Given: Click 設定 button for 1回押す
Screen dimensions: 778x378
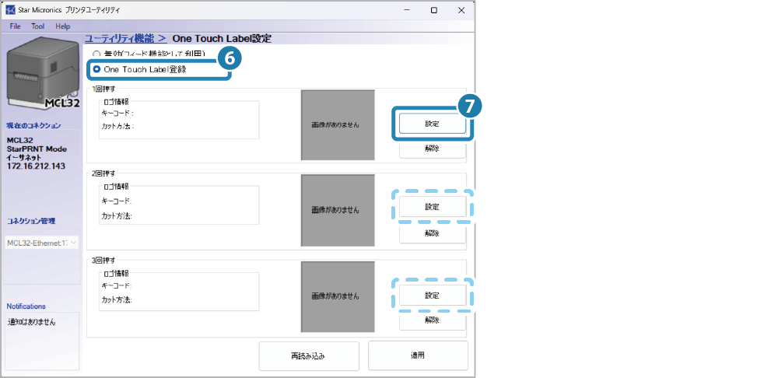Looking at the screenshot, I should click(x=432, y=124).
